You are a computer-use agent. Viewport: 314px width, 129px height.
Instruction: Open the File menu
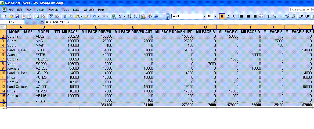11,10
